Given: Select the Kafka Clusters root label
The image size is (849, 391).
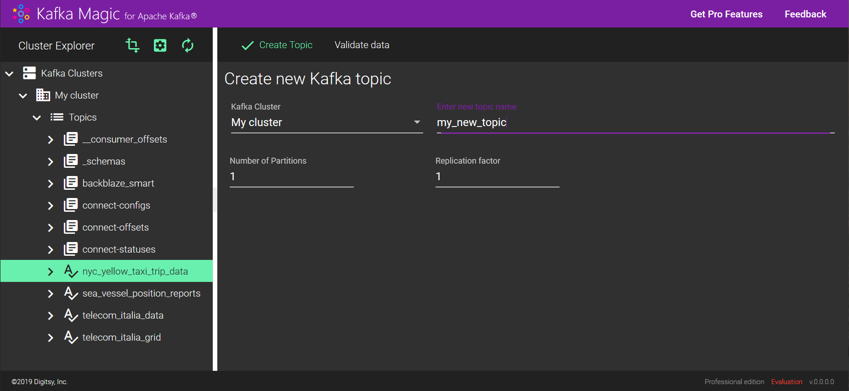Looking at the screenshot, I should click(x=72, y=73).
